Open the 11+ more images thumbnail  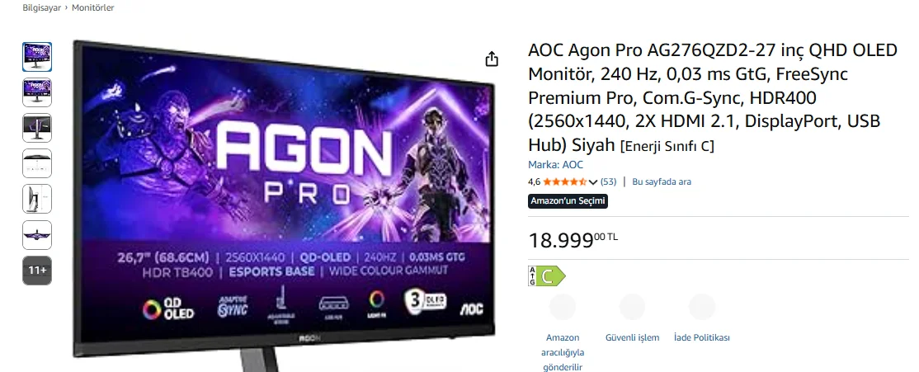pyautogui.click(x=37, y=271)
